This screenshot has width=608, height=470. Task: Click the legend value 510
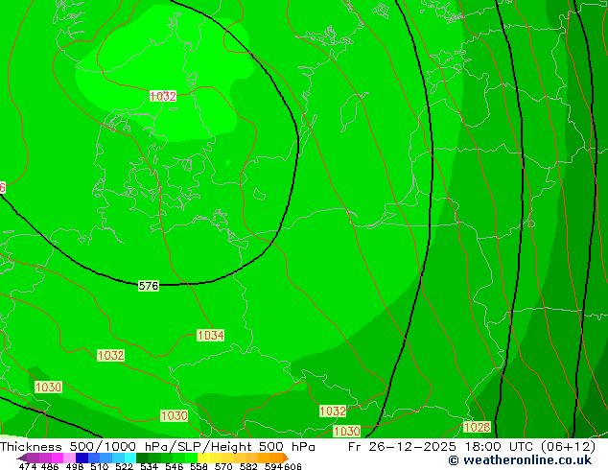(x=100, y=466)
